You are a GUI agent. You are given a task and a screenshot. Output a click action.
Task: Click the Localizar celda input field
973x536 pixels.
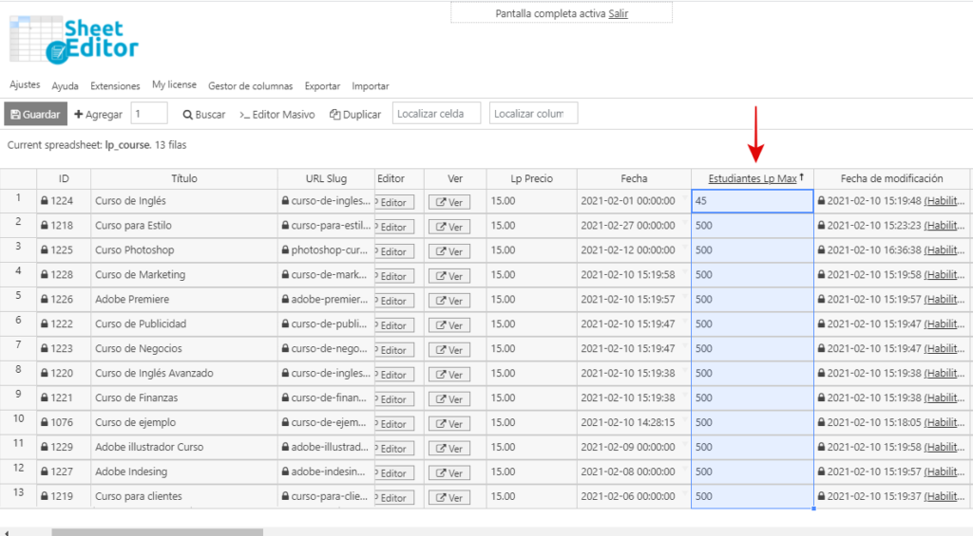coord(434,114)
